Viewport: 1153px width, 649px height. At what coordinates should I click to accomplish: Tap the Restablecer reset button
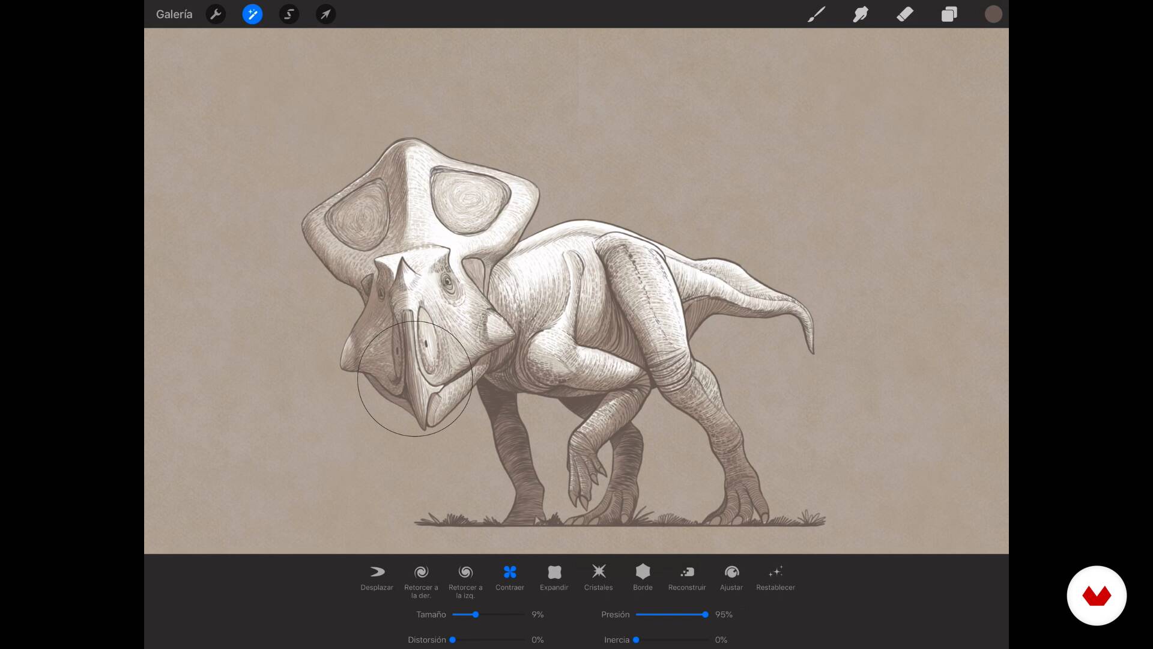pyautogui.click(x=775, y=578)
